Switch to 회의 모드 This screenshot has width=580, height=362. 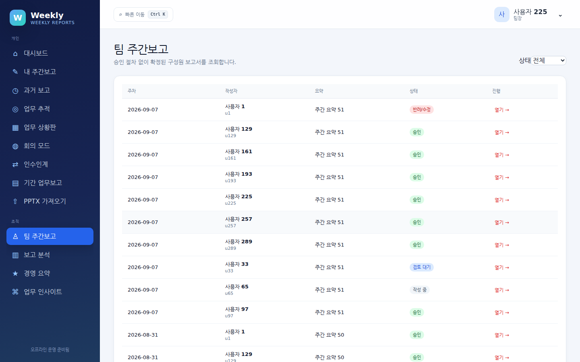tap(50, 146)
